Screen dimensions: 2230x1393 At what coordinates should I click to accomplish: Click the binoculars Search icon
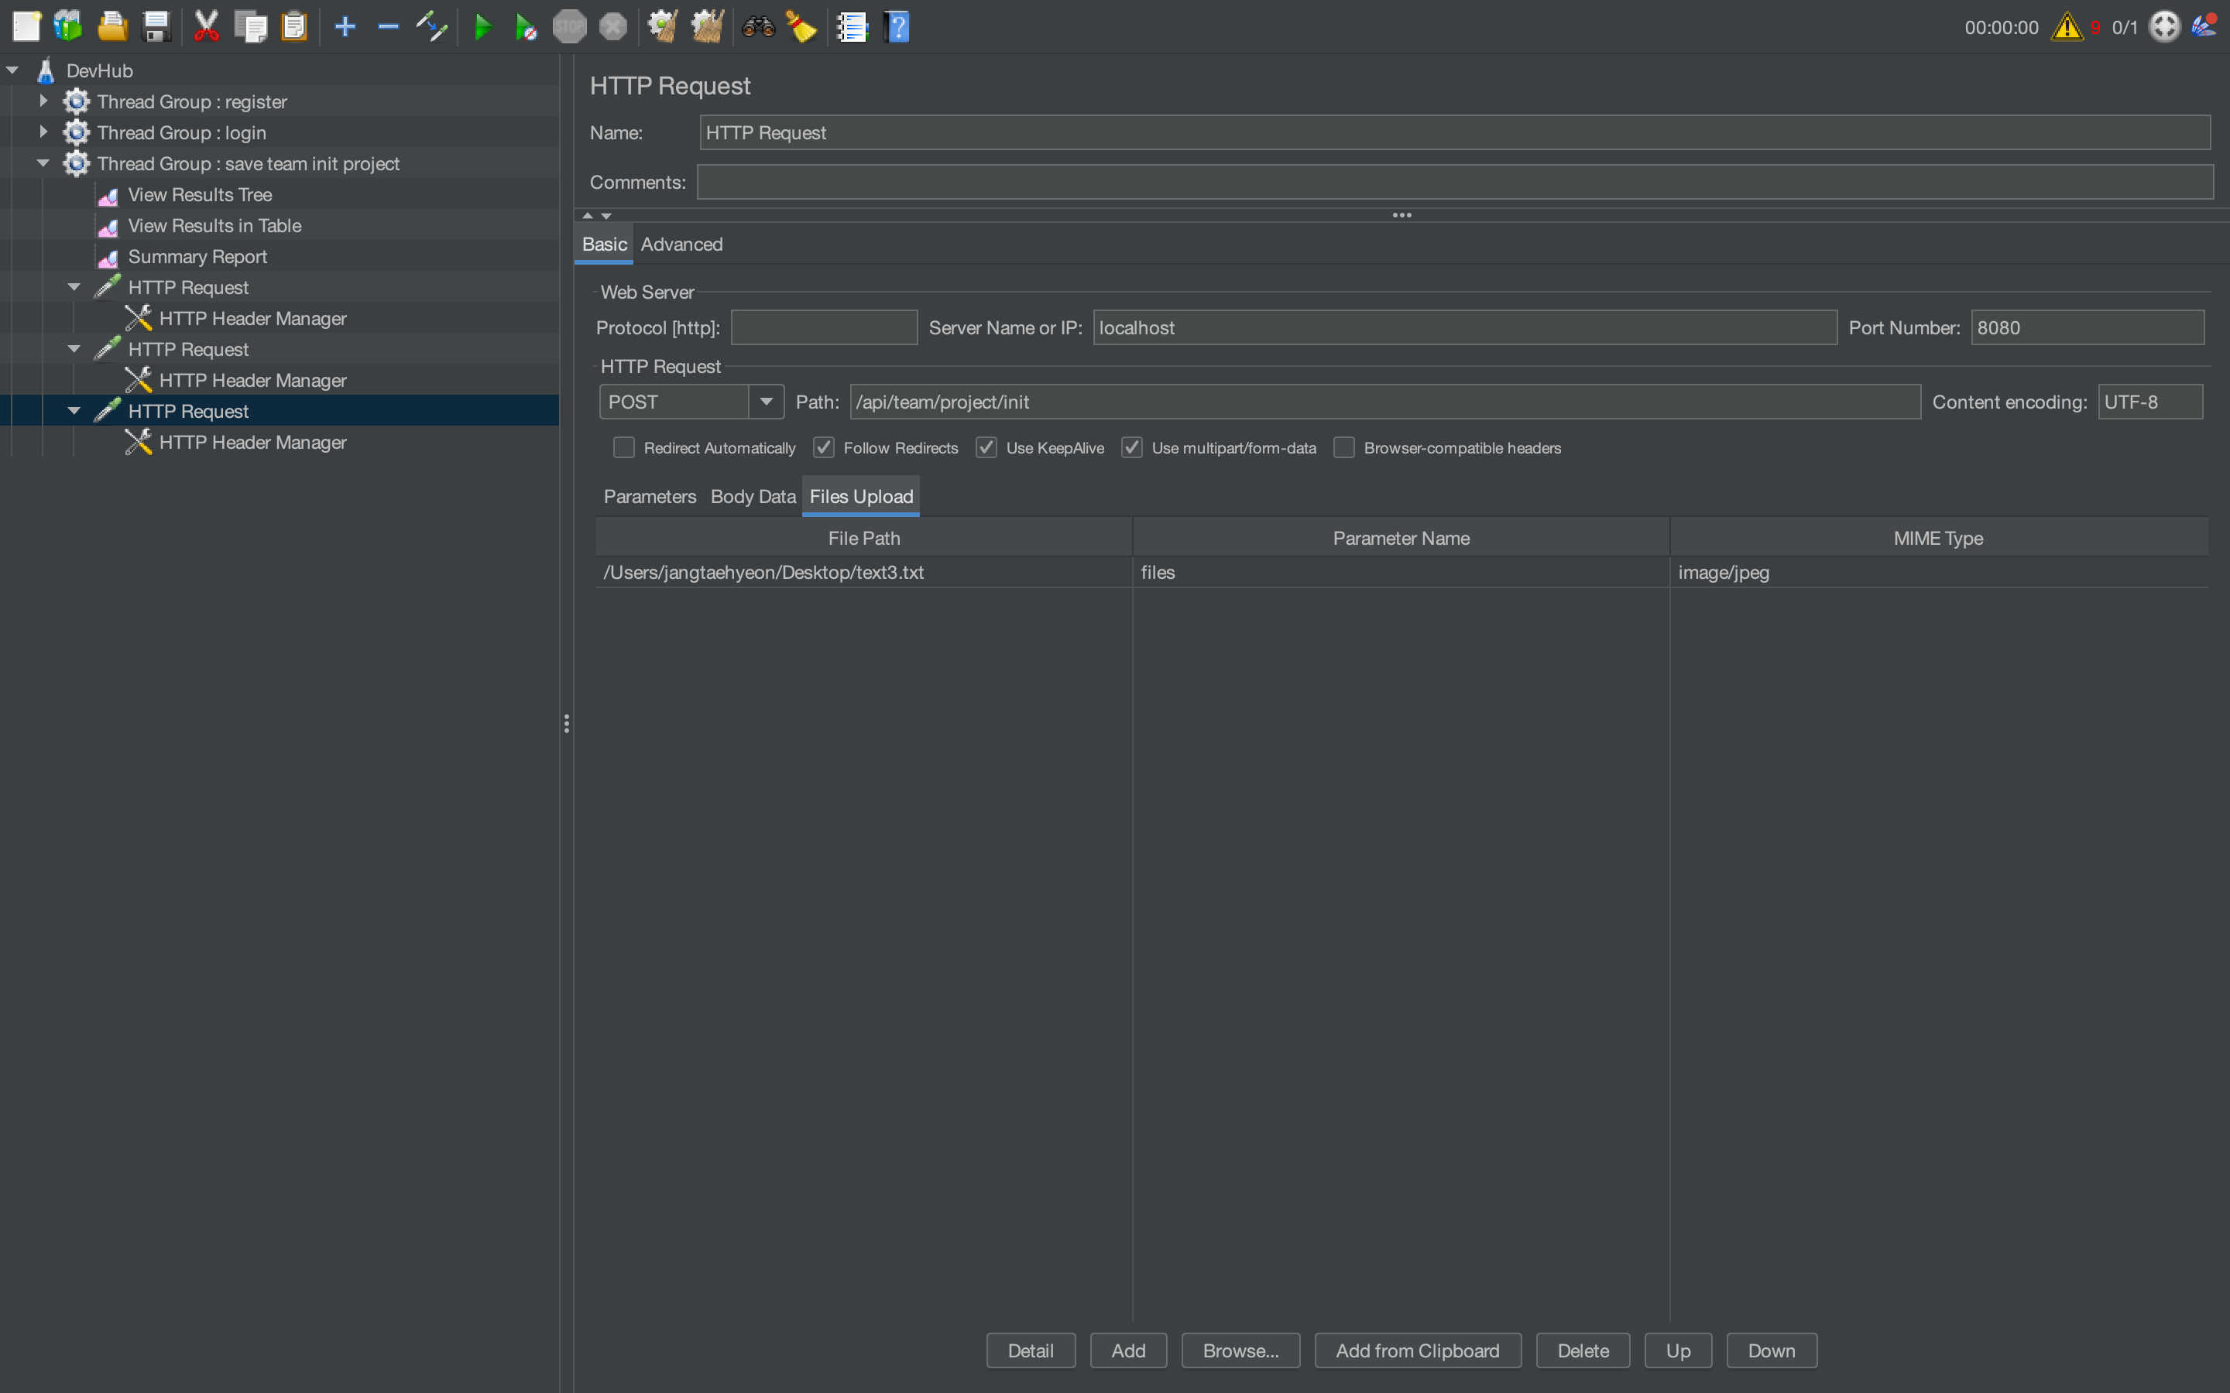click(758, 27)
